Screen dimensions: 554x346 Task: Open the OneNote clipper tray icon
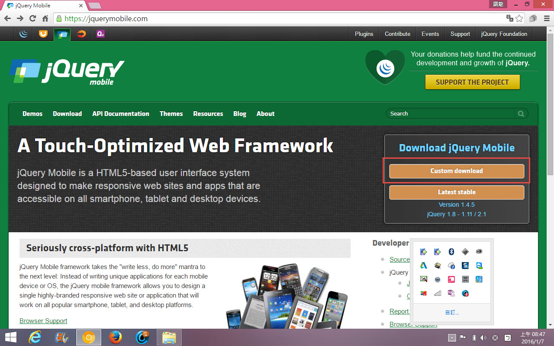tap(451, 293)
